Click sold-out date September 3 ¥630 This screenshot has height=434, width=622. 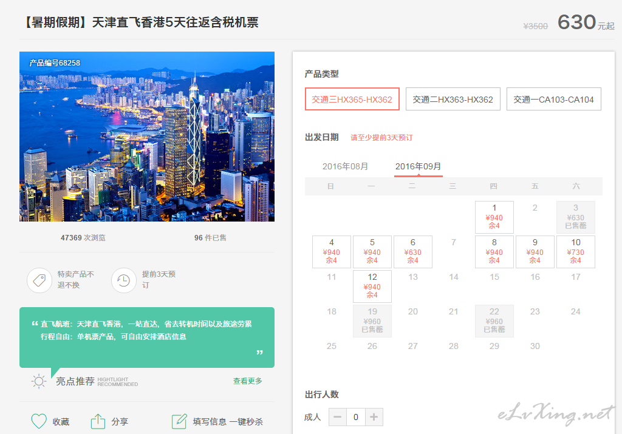[x=576, y=217]
